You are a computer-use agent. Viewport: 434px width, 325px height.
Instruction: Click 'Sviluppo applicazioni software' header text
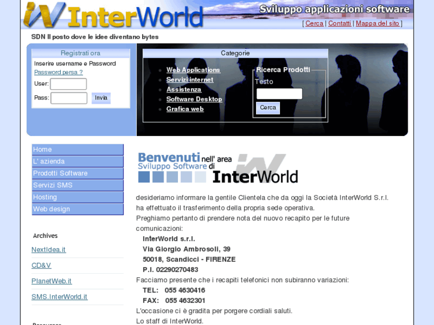(x=334, y=9)
